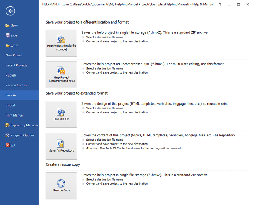Click the Close folder icon in sidebar
The width and height of the screenshot is (254, 205).
pyautogui.click(x=7, y=45)
